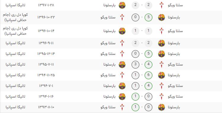Click the score 5 circle on 1396-10-22
The image size is (222, 113).
[148, 17]
